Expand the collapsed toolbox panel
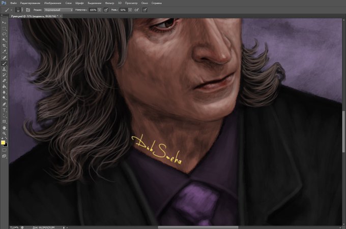This screenshot has height=229, width=346. pyautogui.click(x=2, y=15)
